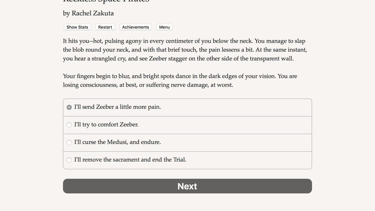The height and width of the screenshot is (211, 375).
Task: Click the paragraph about losing consciousness
Action: (x=180, y=81)
